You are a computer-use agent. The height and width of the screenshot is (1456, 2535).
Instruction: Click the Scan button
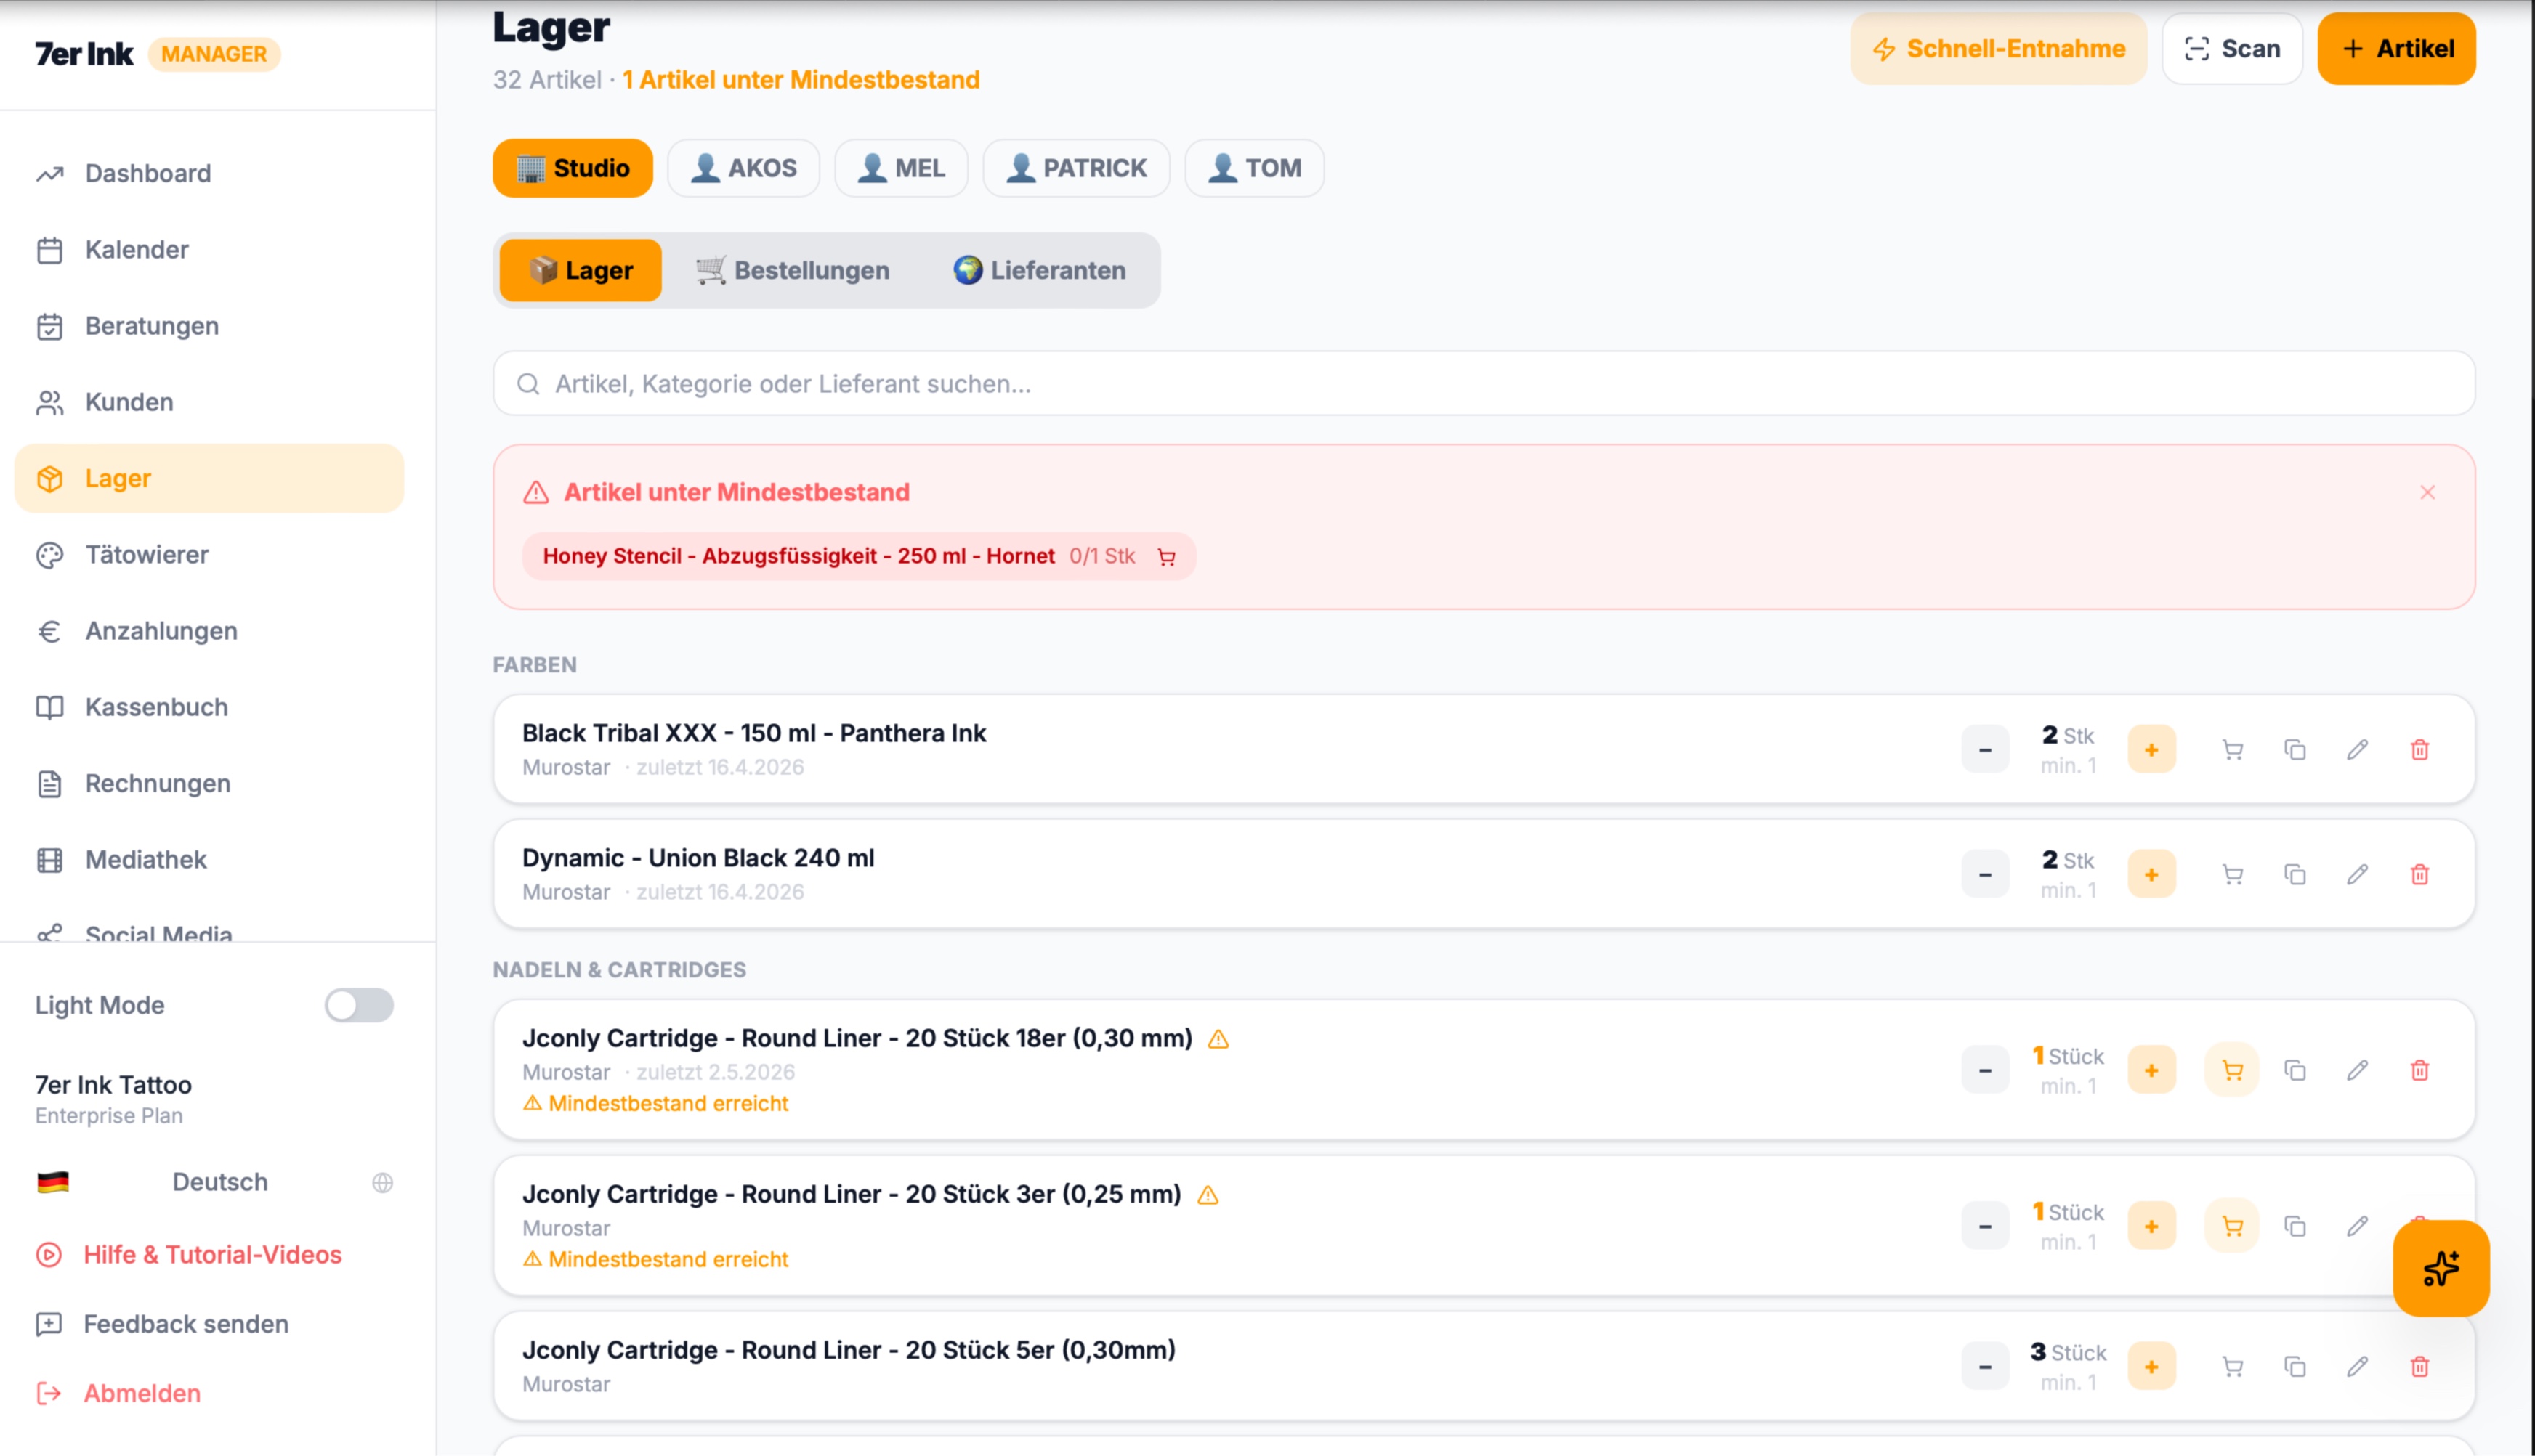coord(2232,49)
